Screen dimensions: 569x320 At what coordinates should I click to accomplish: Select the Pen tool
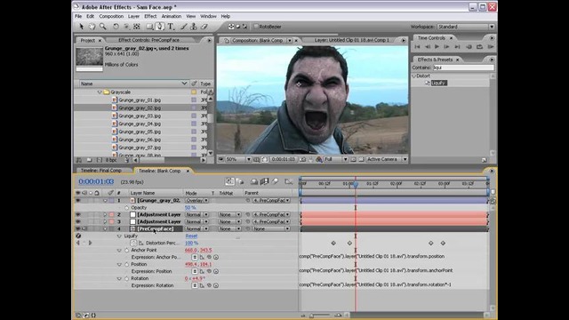[160, 27]
